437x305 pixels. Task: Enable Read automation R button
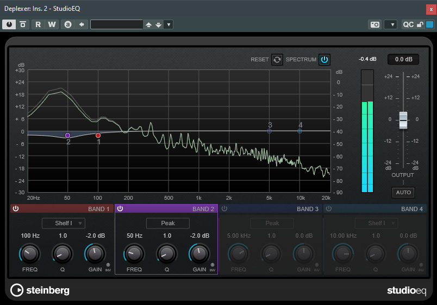point(38,24)
